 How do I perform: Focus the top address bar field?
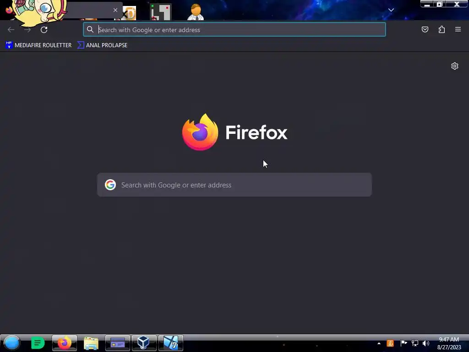[234, 30]
